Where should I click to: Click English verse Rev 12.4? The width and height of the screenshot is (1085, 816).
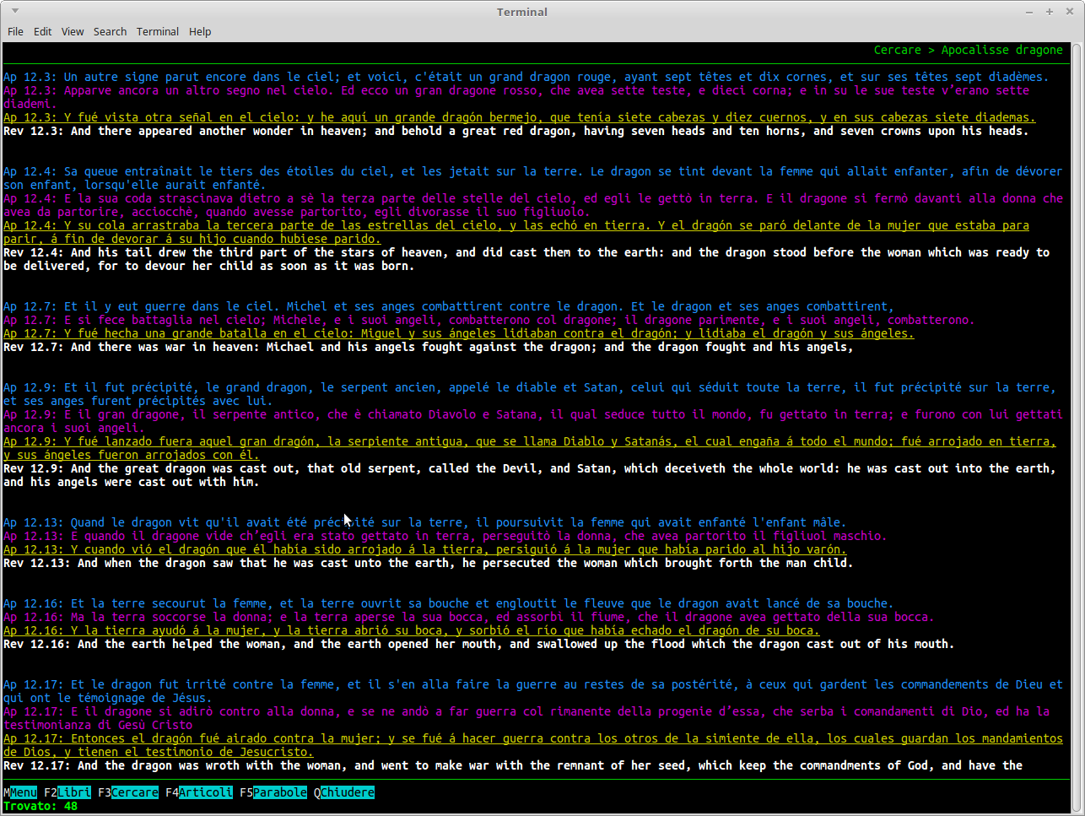(526, 259)
